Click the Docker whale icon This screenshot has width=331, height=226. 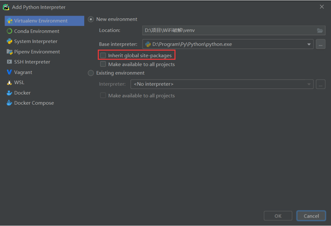[10, 93]
